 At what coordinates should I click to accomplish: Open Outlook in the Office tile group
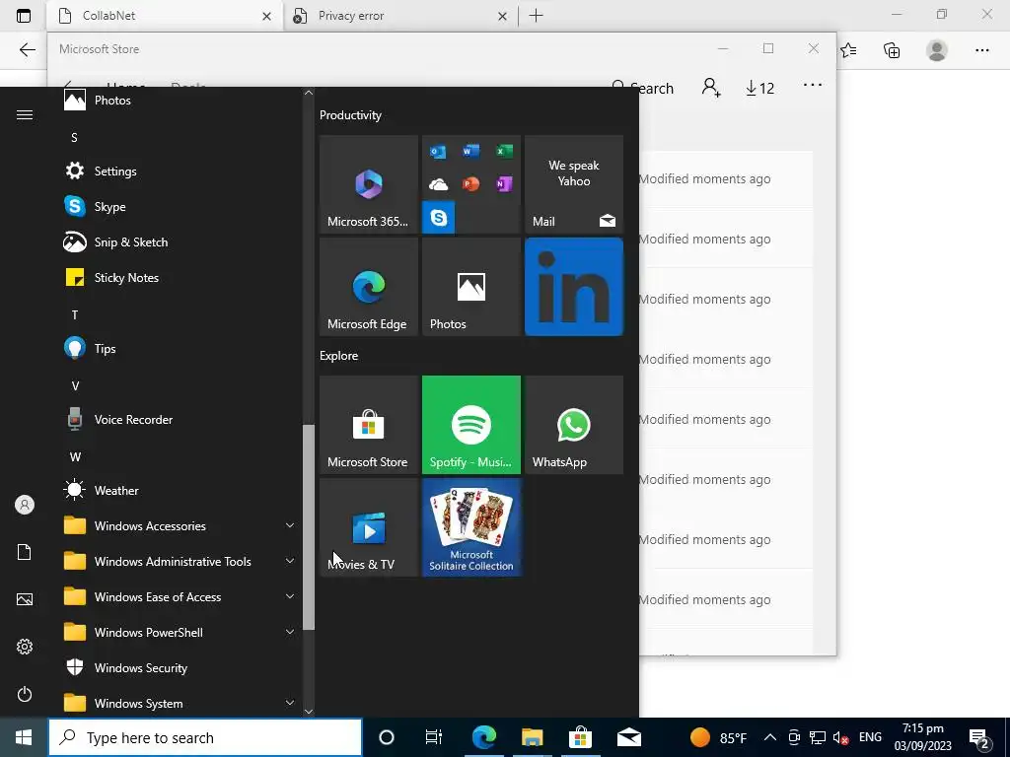(x=438, y=152)
